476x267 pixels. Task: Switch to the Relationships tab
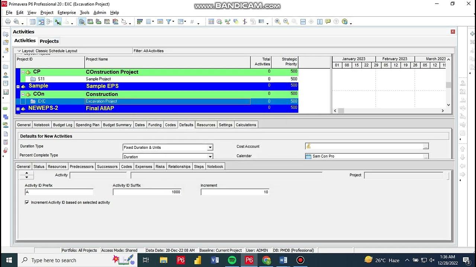coord(179,167)
